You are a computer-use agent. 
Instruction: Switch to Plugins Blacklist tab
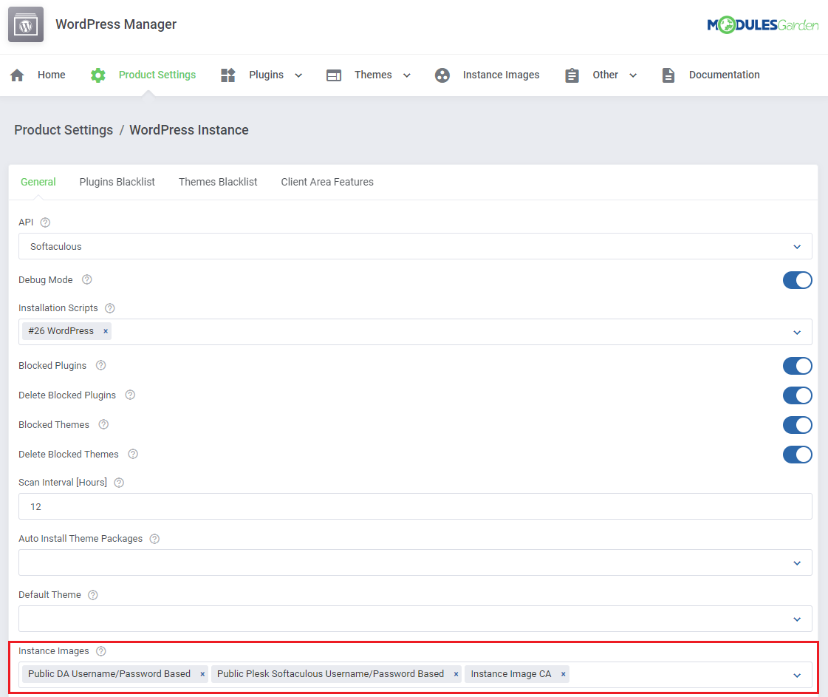pos(117,182)
